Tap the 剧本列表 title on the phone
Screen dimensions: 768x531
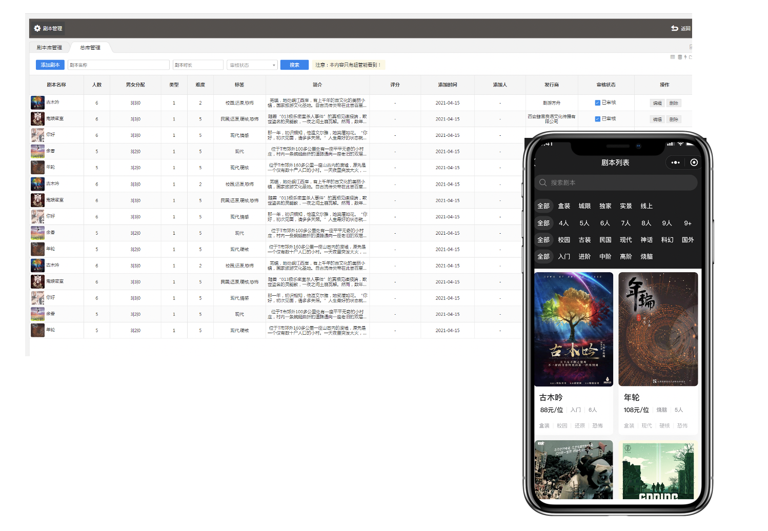tap(615, 162)
